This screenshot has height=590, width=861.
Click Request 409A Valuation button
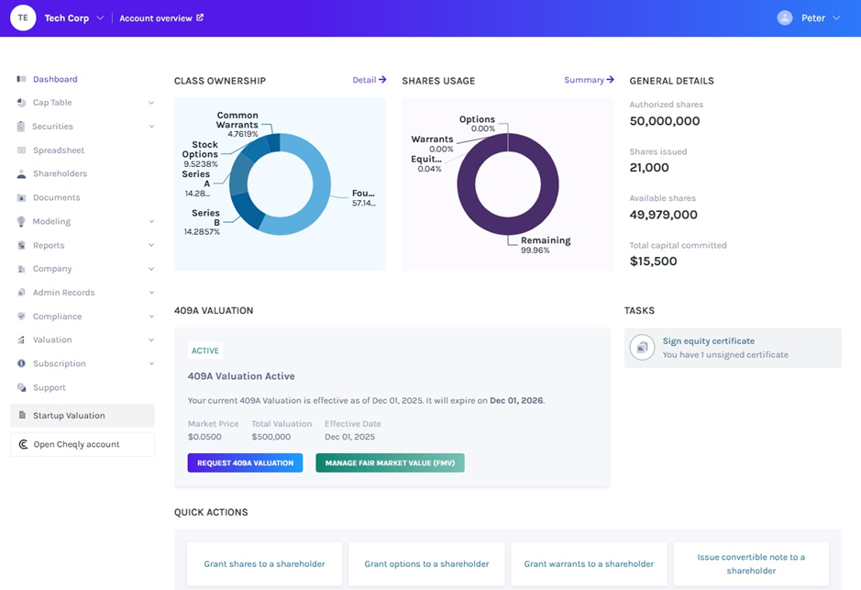coord(245,462)
